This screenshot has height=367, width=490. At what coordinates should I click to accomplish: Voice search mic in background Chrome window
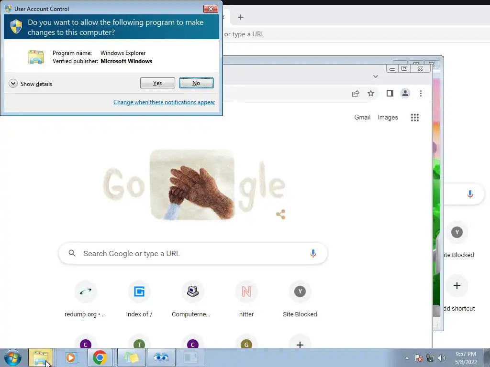coord(470,194)
